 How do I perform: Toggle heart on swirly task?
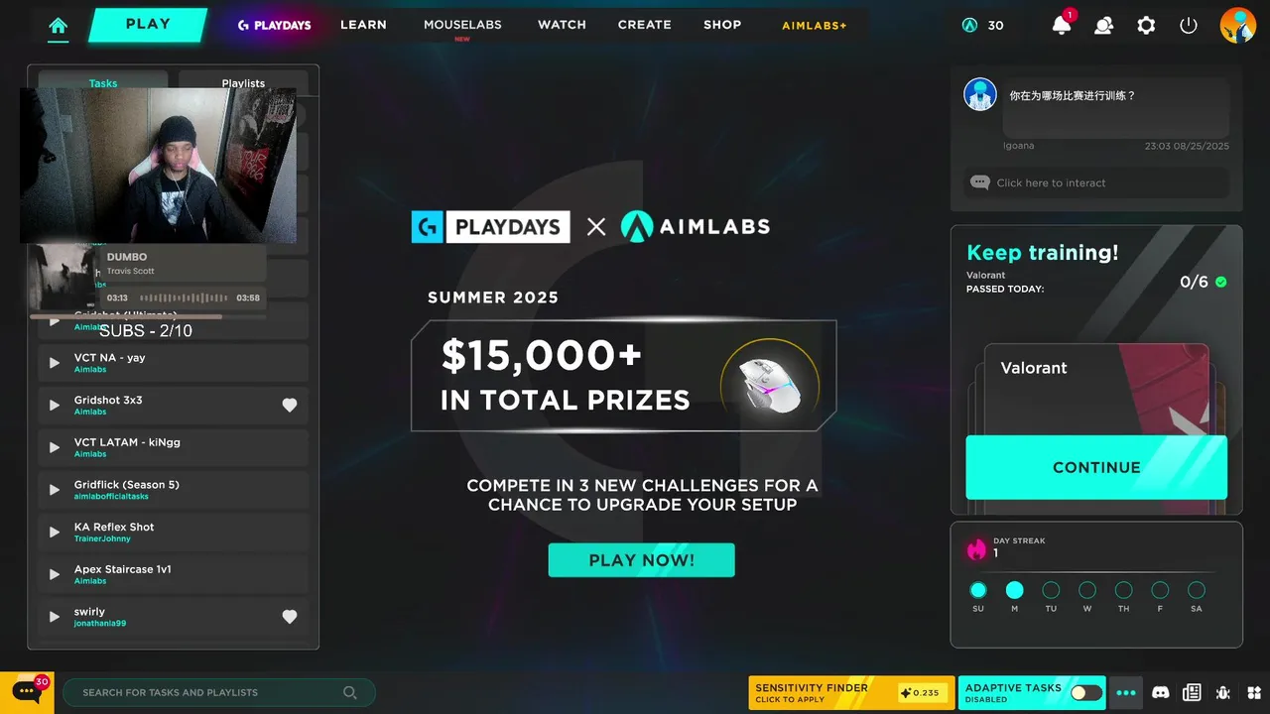click(290, 617)
